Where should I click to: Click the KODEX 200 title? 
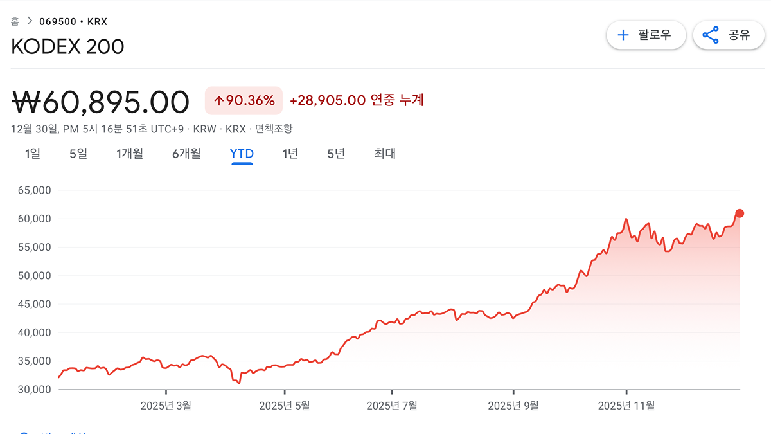click(67, 47)
